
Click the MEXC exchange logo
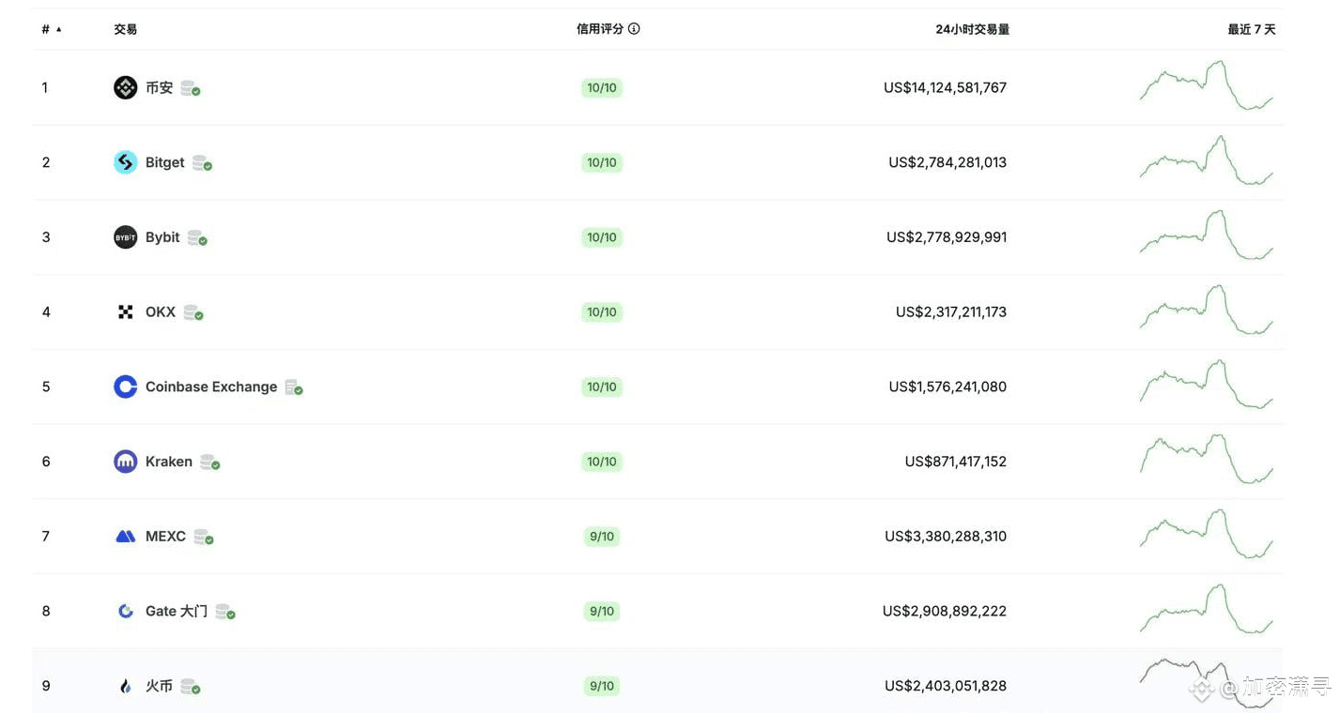[125, 537]
